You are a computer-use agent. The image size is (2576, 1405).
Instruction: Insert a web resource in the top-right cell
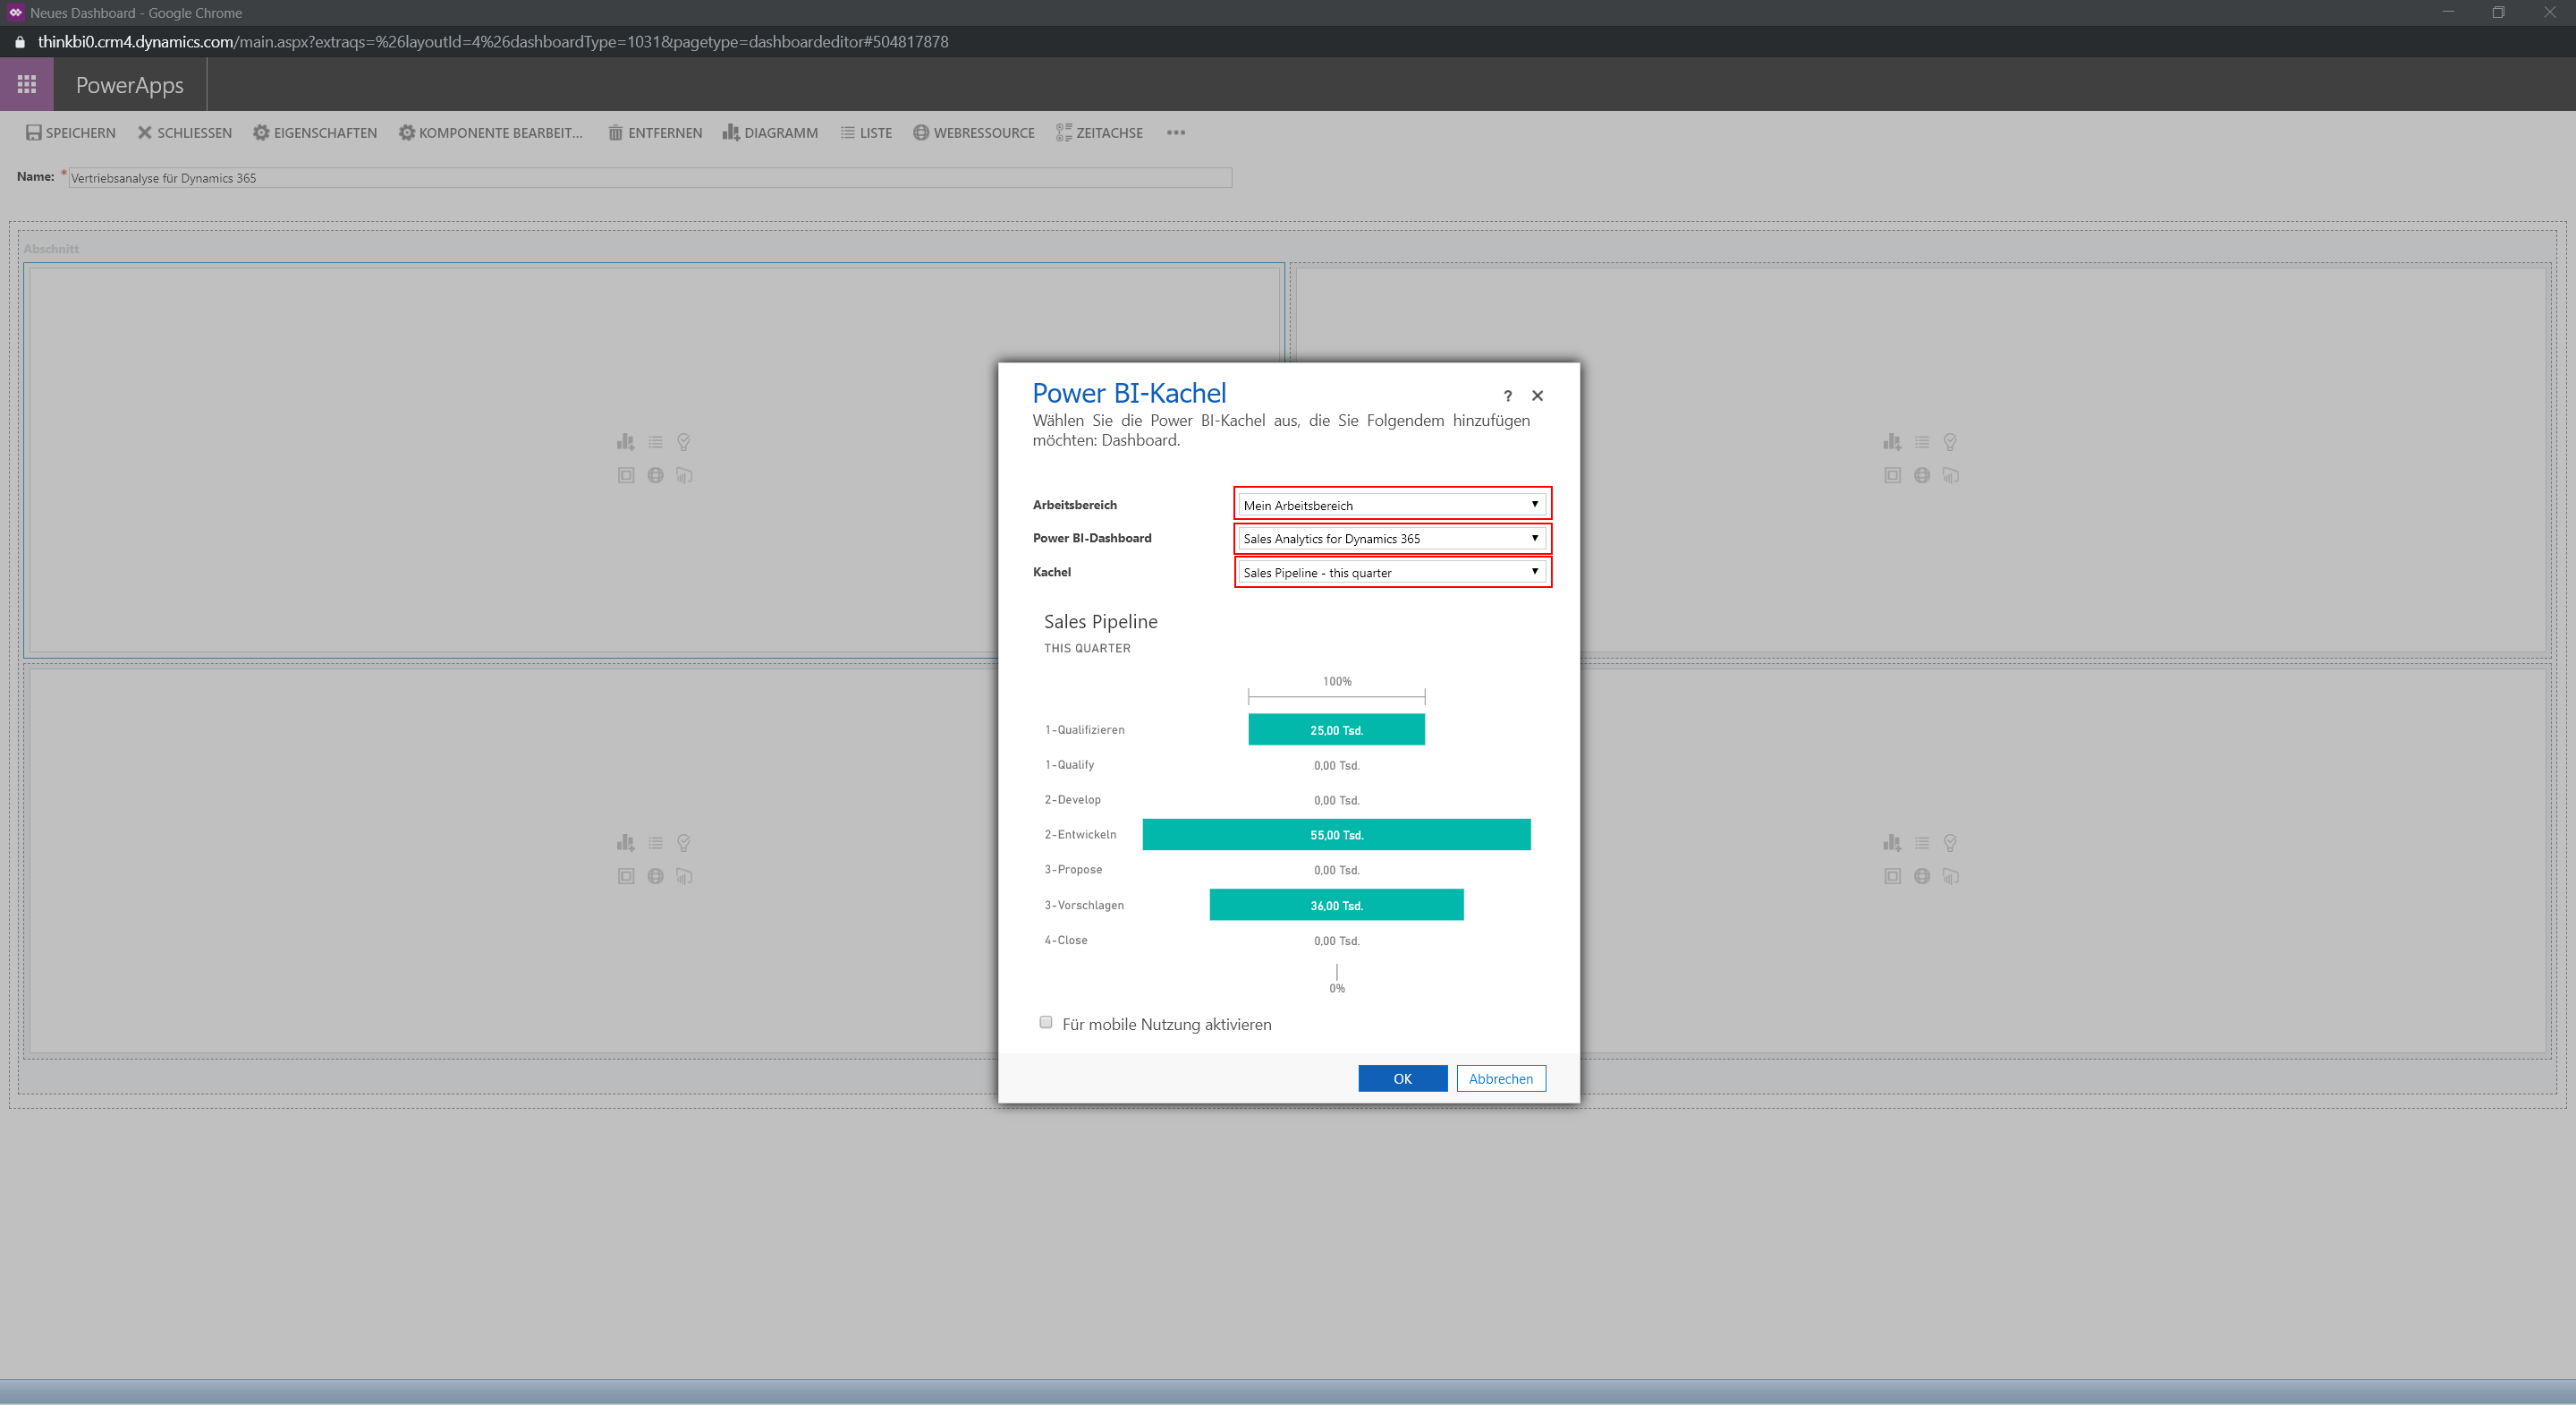1922,475
